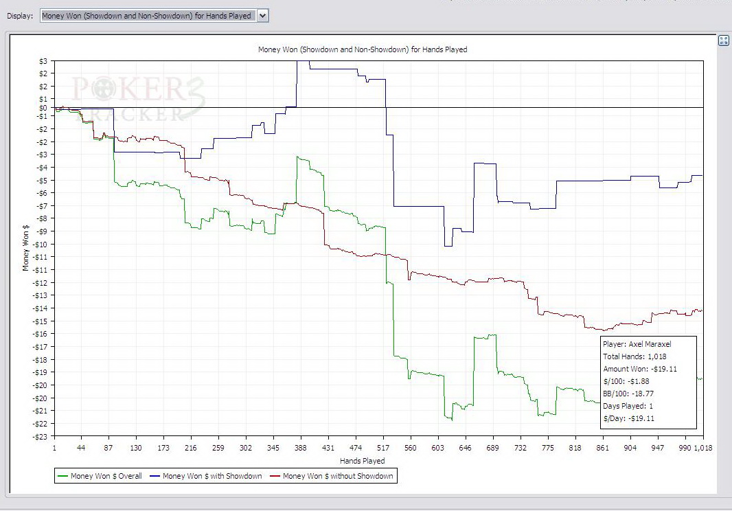Click the Display combo box text field
This screenshot has width=732, height=511.
(148, 15)
